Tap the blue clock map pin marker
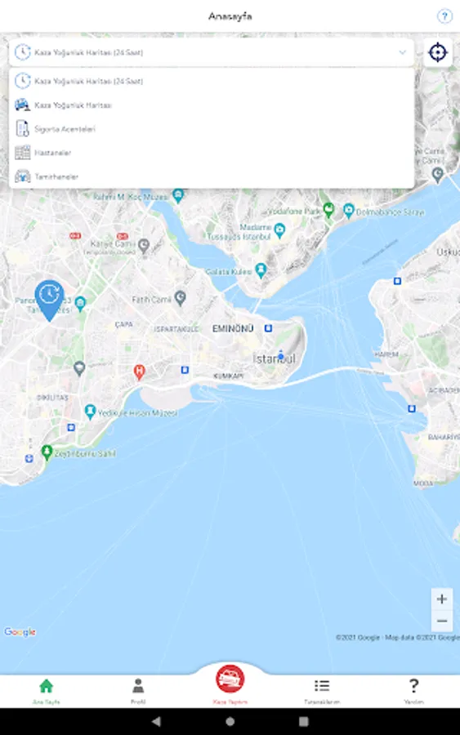Viewport: 460px width, 735px height. pos(49,299)
